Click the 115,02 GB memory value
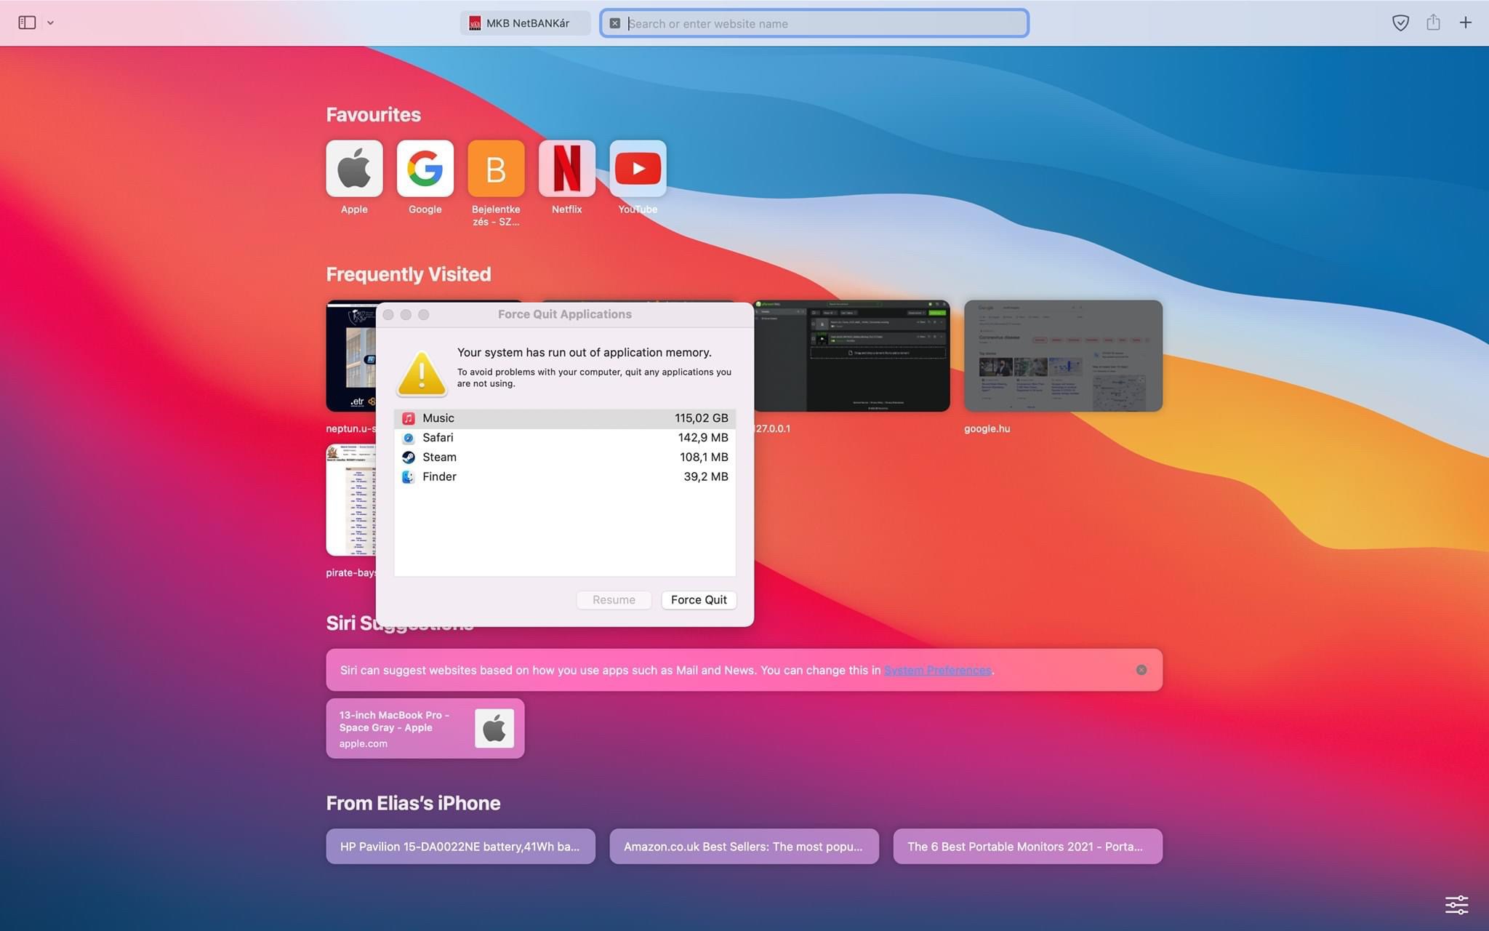 701,418
